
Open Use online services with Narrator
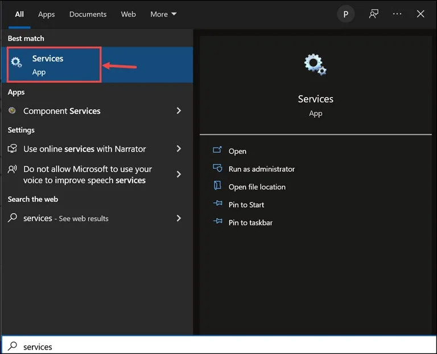pyautogui.click(x=97, y=149)
